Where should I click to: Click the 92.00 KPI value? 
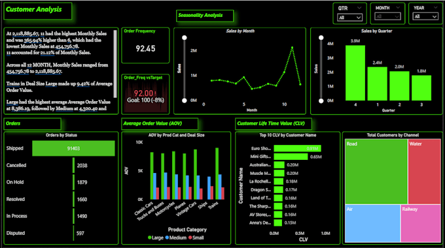(x=143, y=93)
